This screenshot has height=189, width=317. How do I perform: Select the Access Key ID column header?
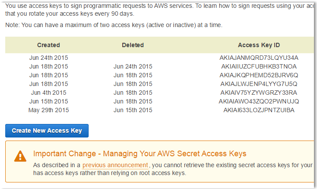pyautogui.click(x=259, y=45)
